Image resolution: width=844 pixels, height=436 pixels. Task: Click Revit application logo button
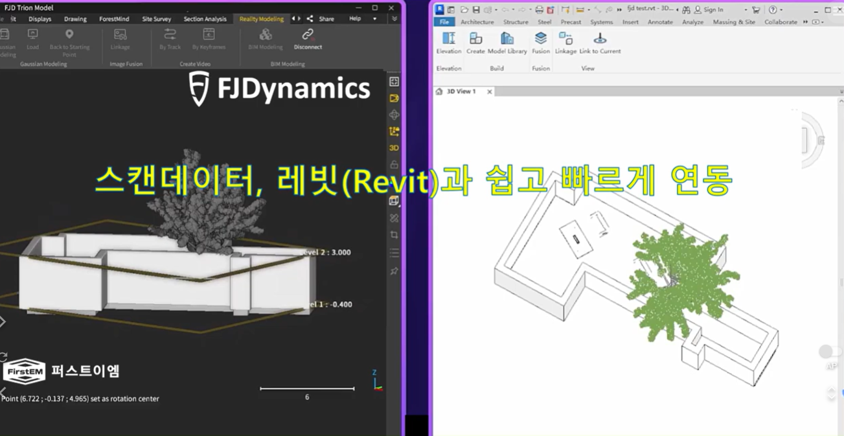coord(439,10)
